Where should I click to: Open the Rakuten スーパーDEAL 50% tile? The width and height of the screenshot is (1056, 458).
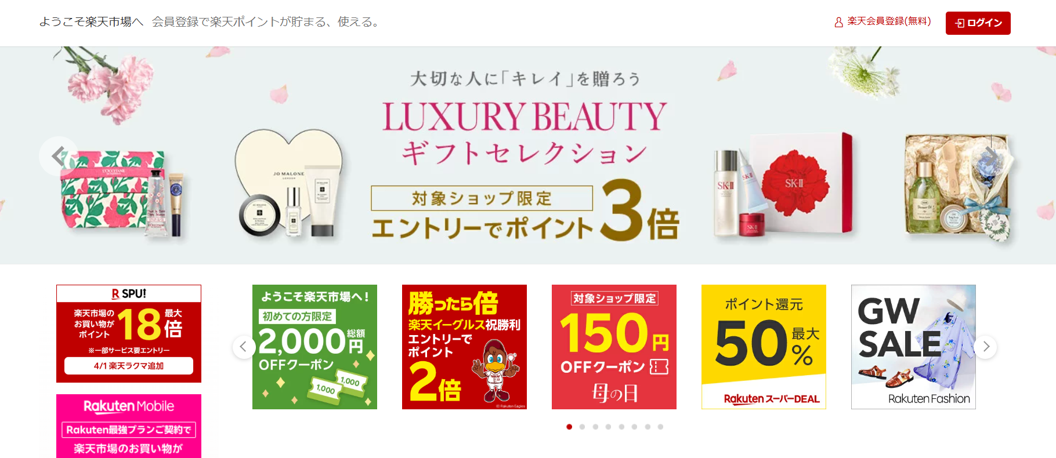click(764, 347)
